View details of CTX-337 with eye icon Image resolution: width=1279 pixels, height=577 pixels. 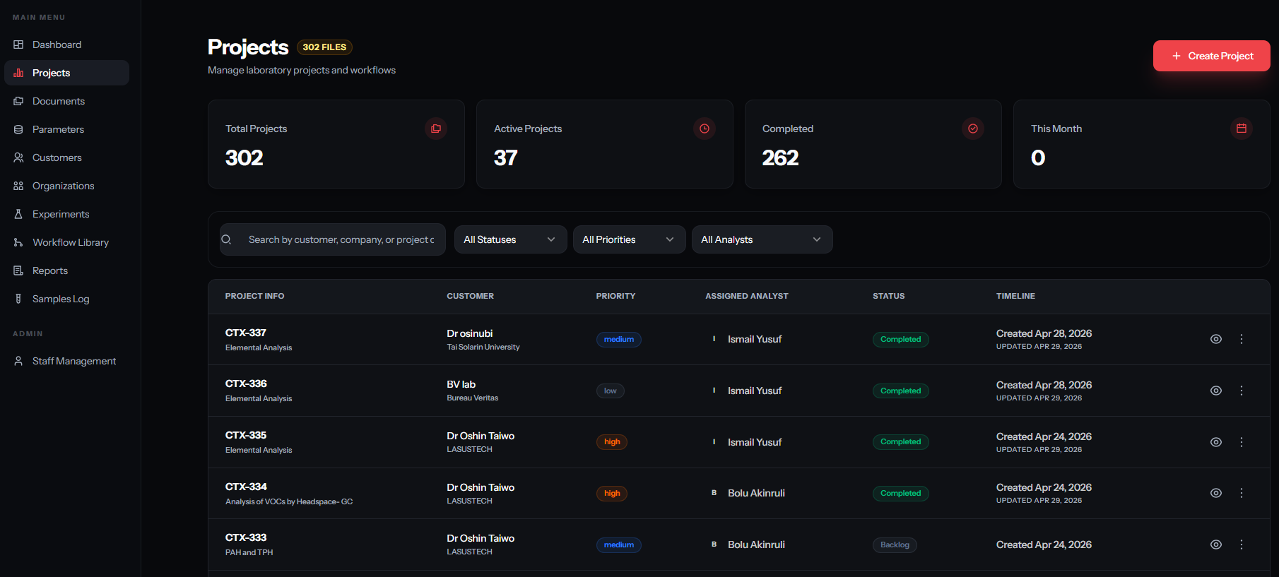1215,339
